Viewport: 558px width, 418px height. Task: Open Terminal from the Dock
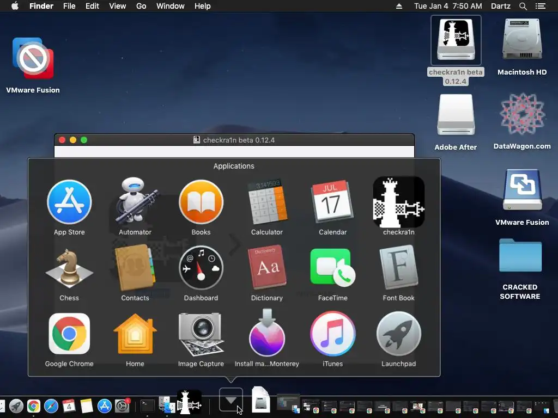(147, 406)
